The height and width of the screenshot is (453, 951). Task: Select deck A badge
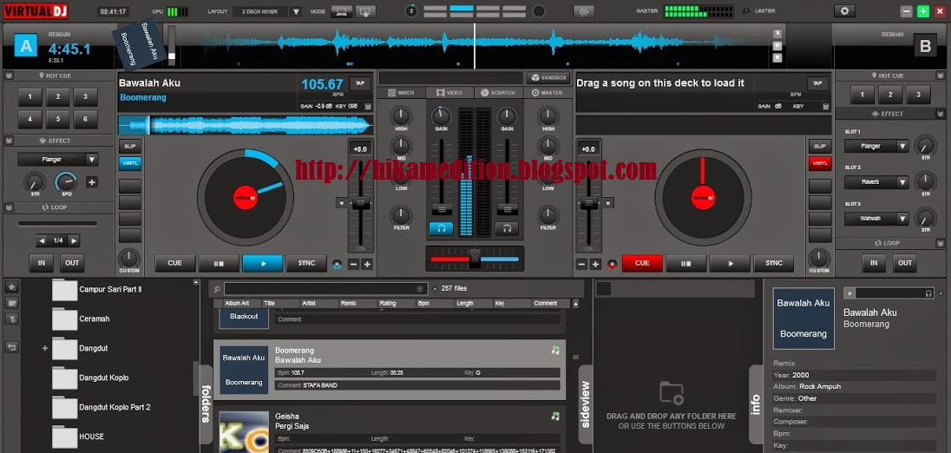[25, 46]
